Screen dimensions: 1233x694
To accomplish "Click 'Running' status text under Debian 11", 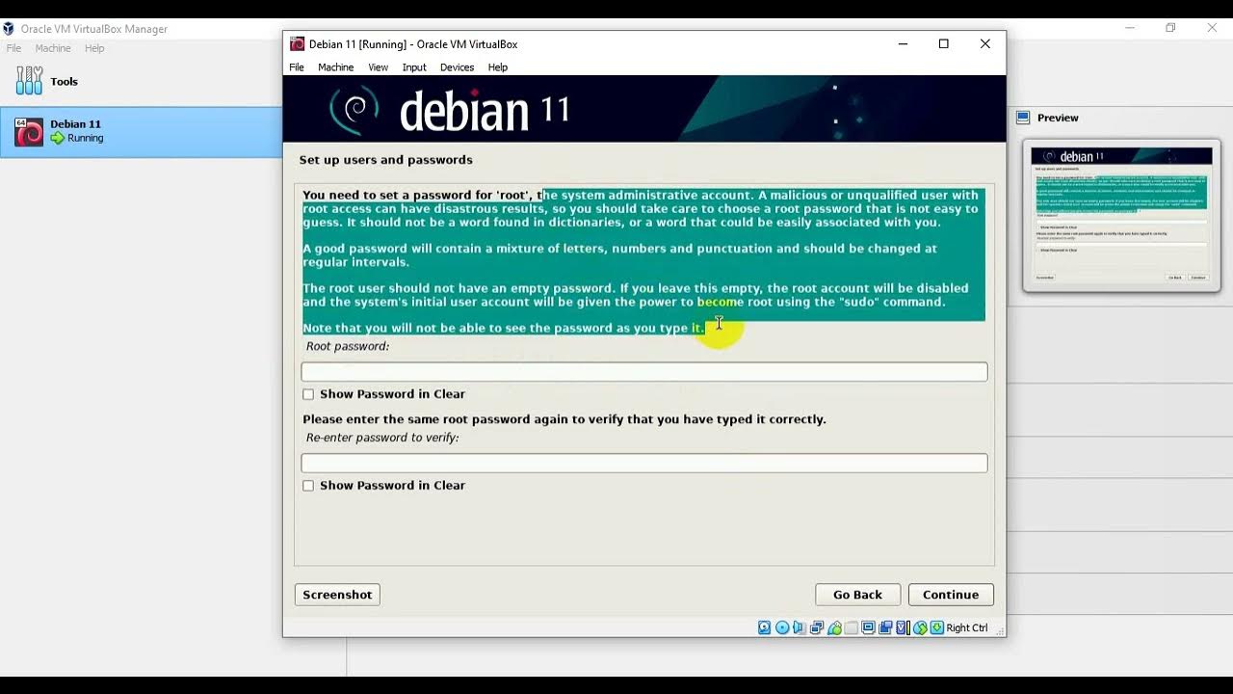I will tap(85, 138).
